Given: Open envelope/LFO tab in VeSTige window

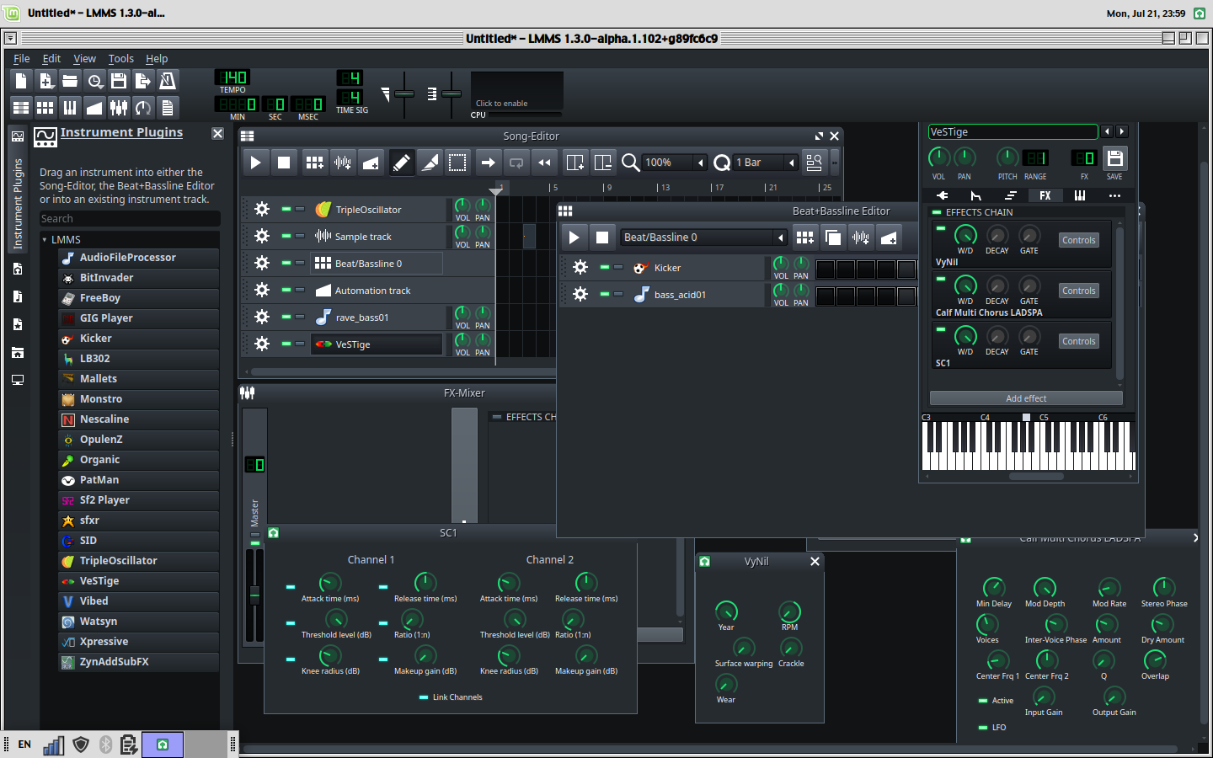Looking at the screenshot, I should coord(976,195).
